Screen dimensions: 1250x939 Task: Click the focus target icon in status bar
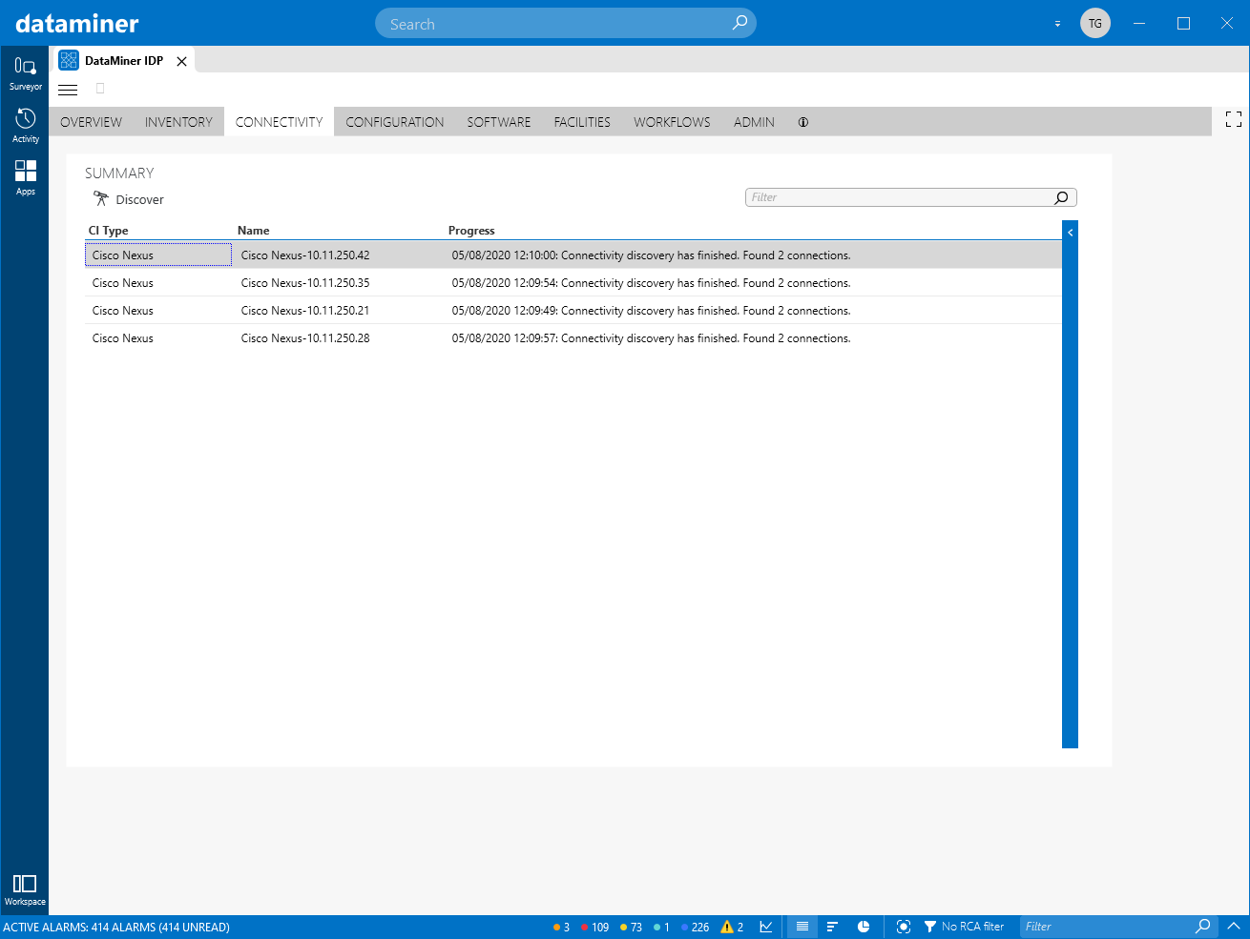(x=904, y=927)
